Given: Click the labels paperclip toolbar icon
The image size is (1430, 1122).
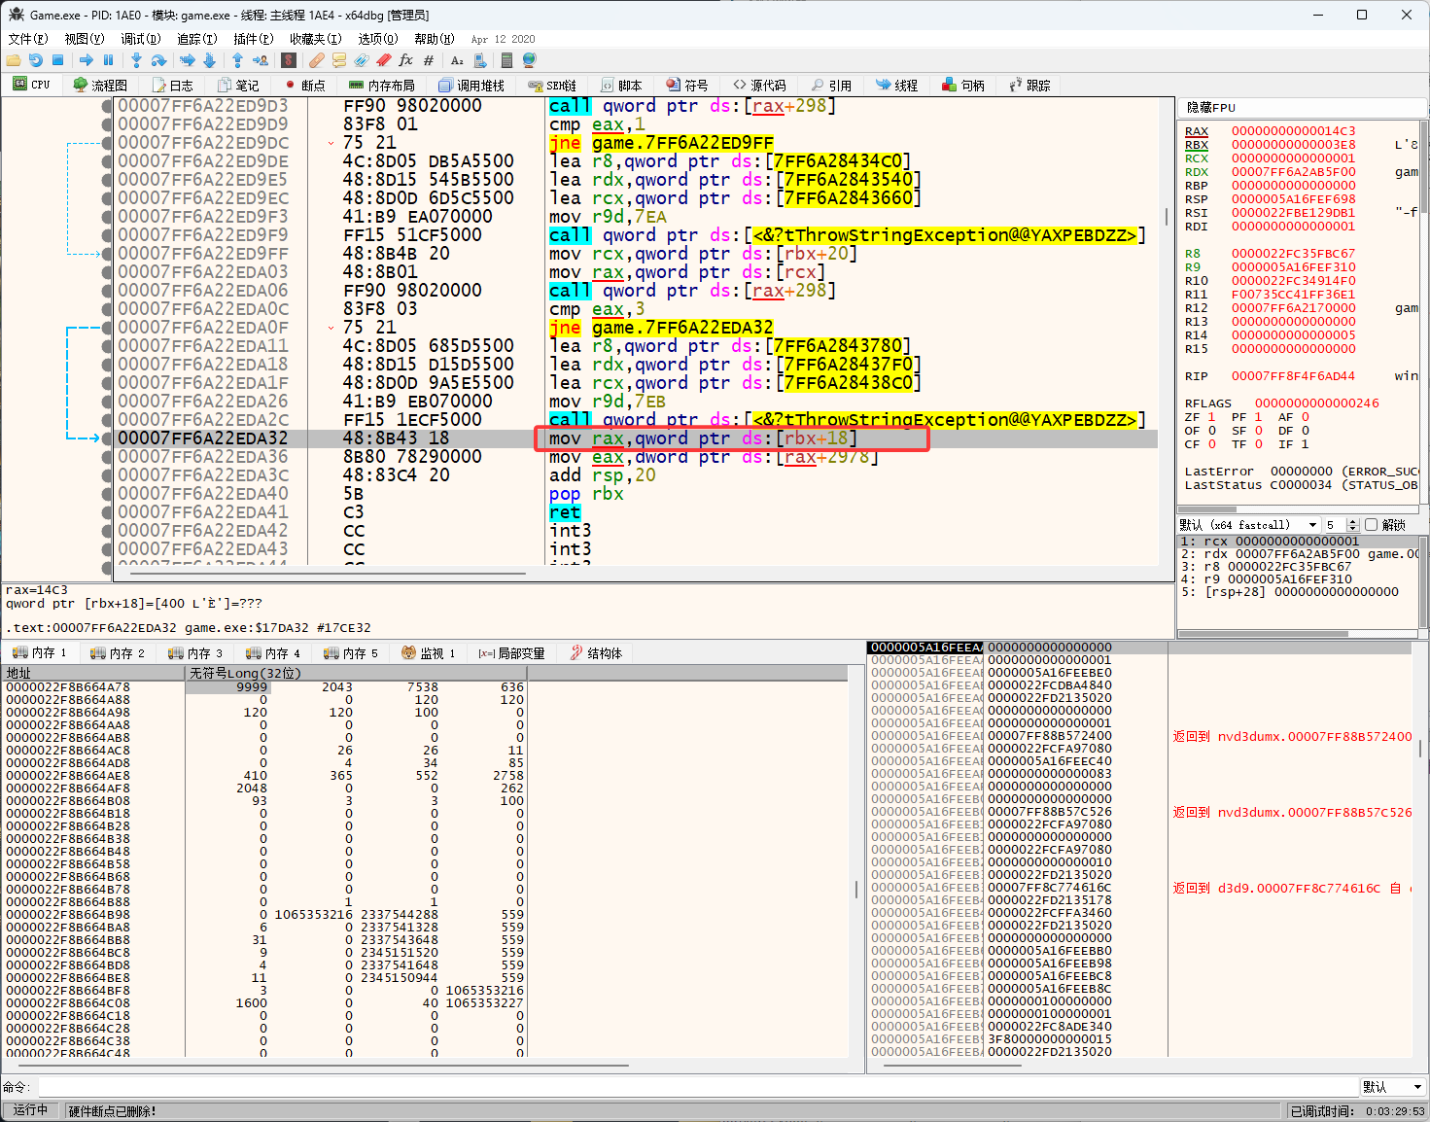Looking at the screenshot, I should (361, 60).
